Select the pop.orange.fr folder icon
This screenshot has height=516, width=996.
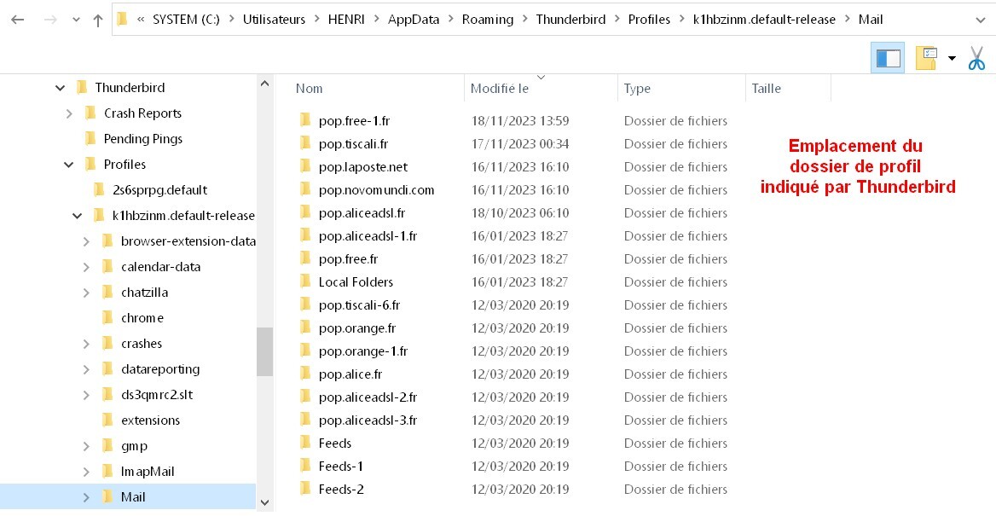(305, 328)
